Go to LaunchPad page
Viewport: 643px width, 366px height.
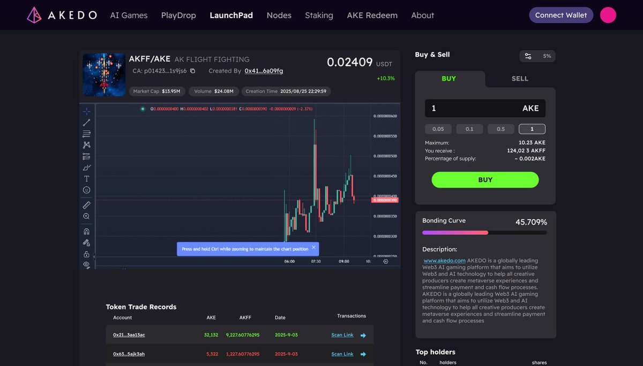coord(231,15)
